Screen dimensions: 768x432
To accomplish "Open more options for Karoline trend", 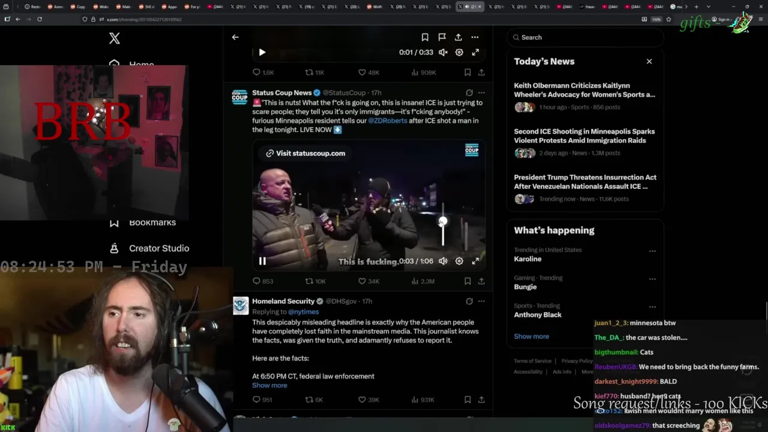I will (652, 251).
